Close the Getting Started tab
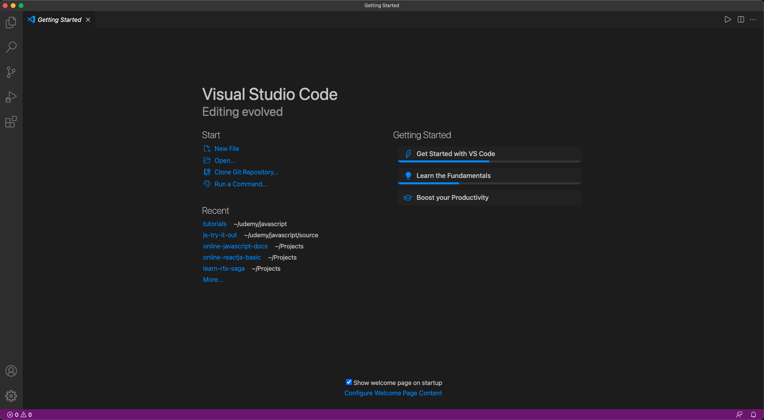This screenshot has height=420, width=764. [88, 20]
